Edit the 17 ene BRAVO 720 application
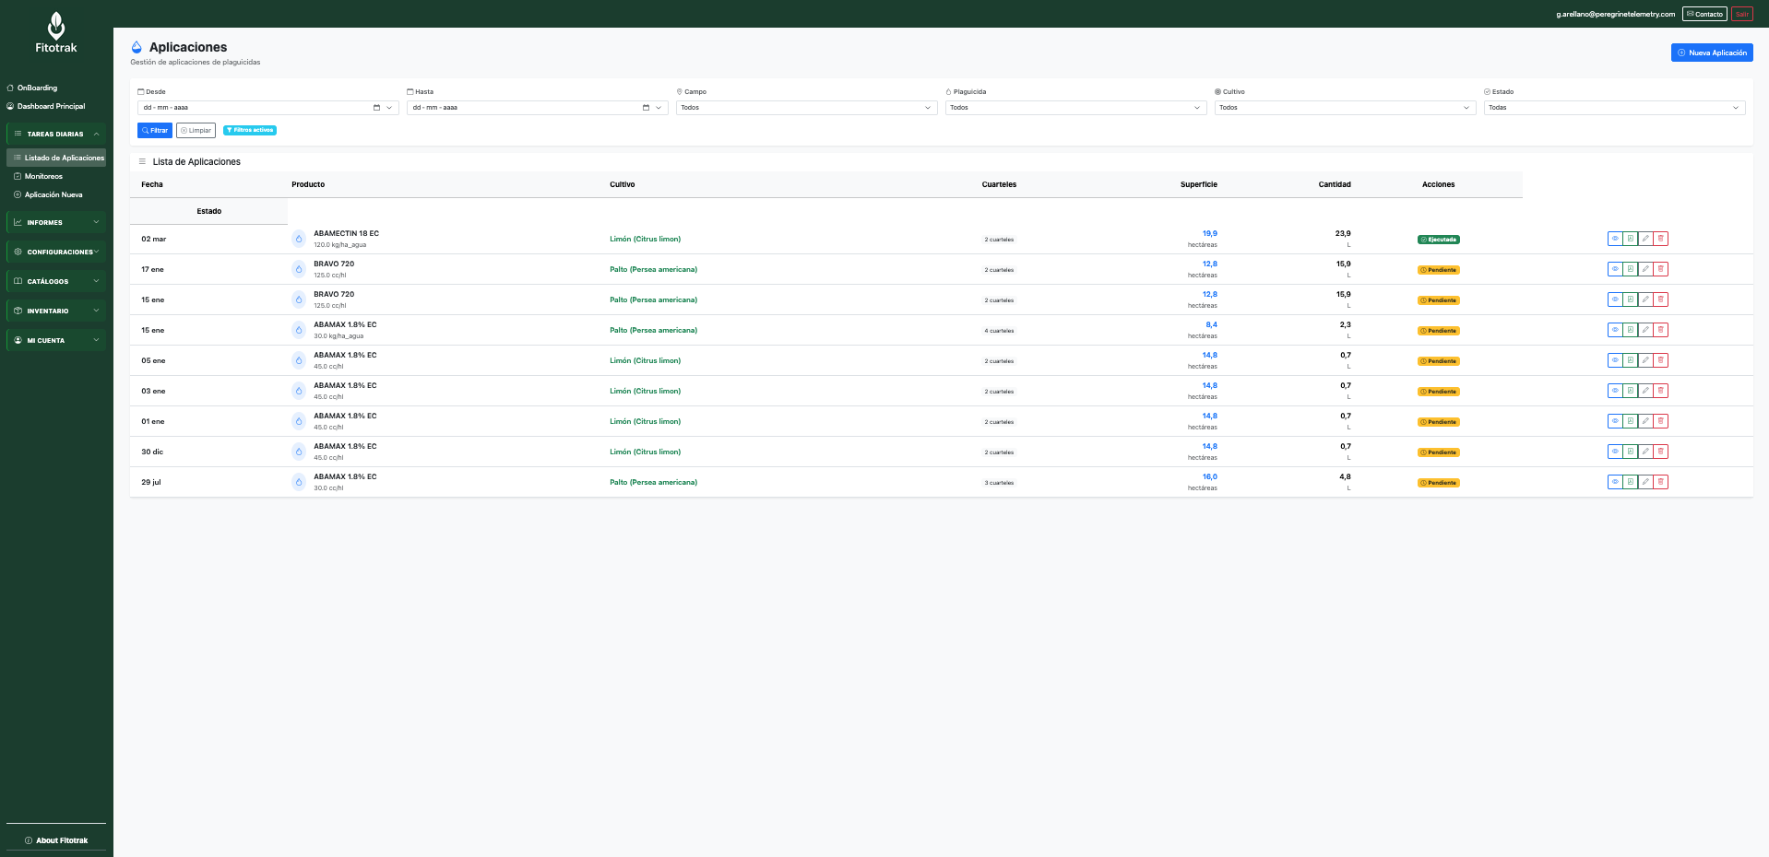 point(1645,269)
